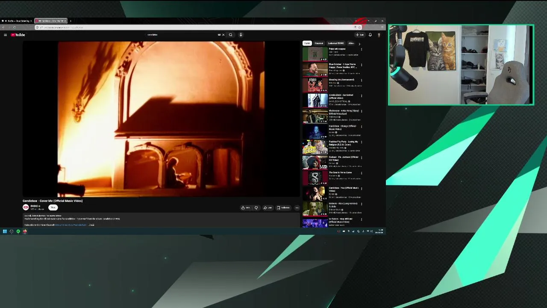This screenshot has height=308, width=547.
Task: Open The Best Is Yet to Come video
Action: coord(340,173)
